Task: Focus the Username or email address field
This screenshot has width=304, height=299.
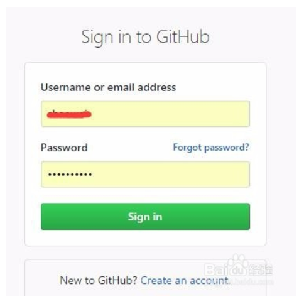Action: tap(145, 114)
